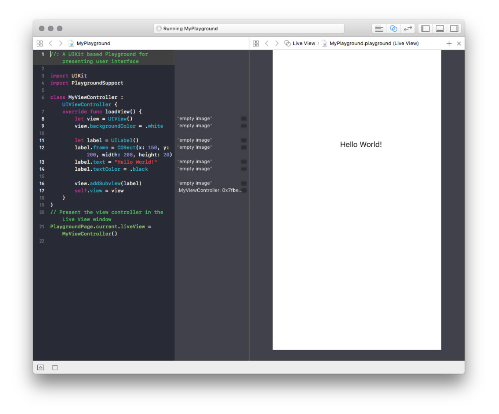Open related items menu in Live View pane
499x414 pixels.
click(x=256, y=44)
